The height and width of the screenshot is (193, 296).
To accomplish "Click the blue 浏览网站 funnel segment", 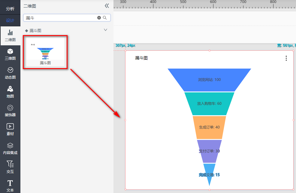I will (209, 80).
